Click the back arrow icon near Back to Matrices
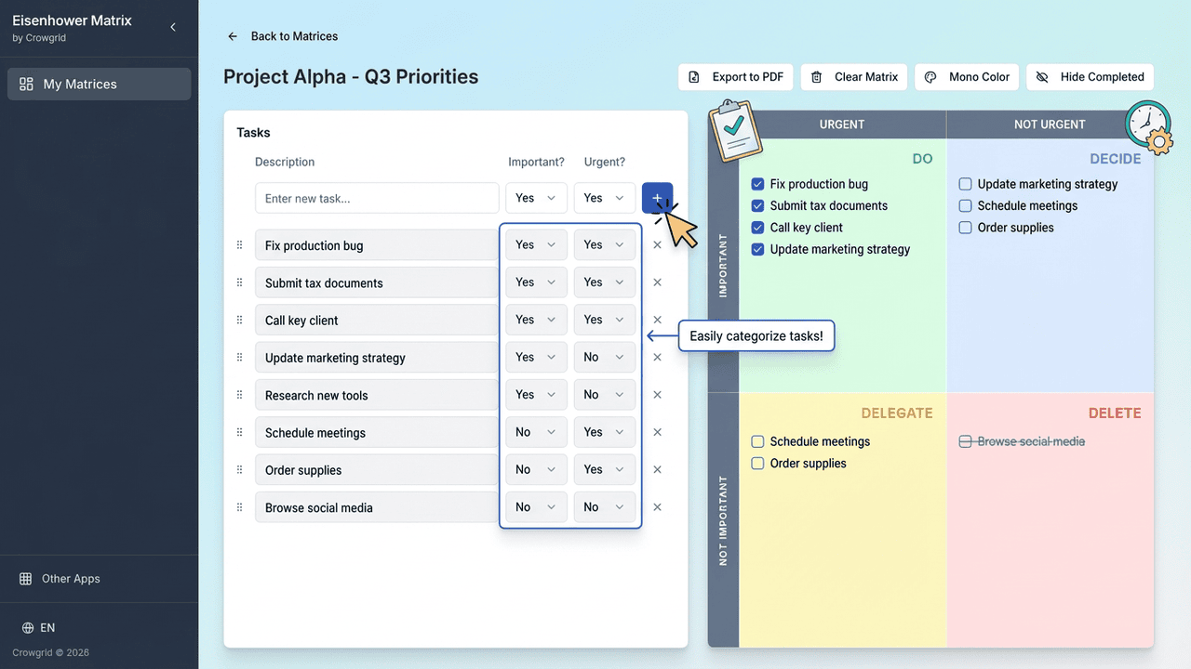The height and width of the screenshot is (669, 1191). 233,36
